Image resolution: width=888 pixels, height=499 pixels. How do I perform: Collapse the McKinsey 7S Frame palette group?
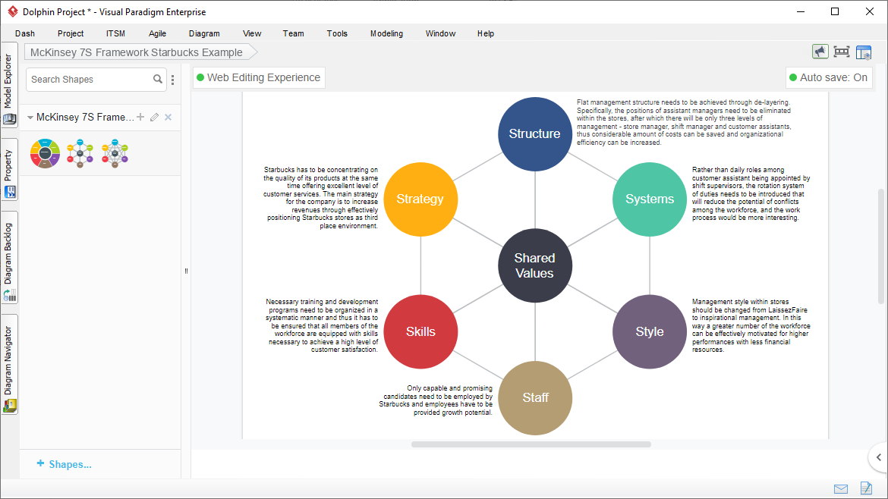30,118
